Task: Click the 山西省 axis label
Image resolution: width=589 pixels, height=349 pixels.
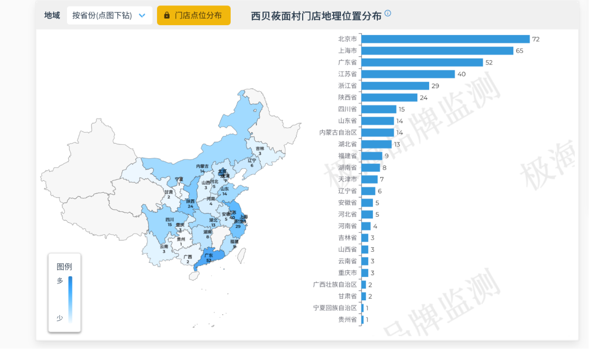Action: tap(347, 250)
